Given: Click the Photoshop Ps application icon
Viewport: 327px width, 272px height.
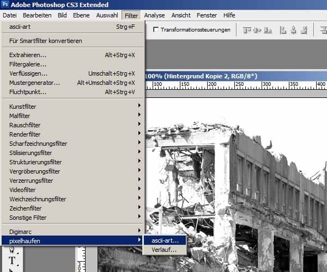Looking at the screenshot, I should (x=5, y=4).
